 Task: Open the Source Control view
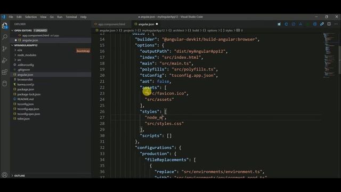pyautogui.click(x=5, y=49)
